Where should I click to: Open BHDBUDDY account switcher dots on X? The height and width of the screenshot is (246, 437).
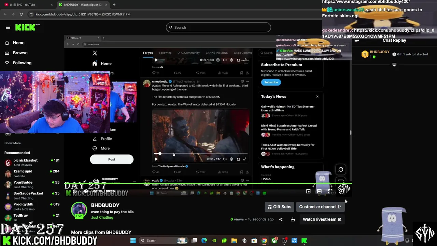pos(134,181)
